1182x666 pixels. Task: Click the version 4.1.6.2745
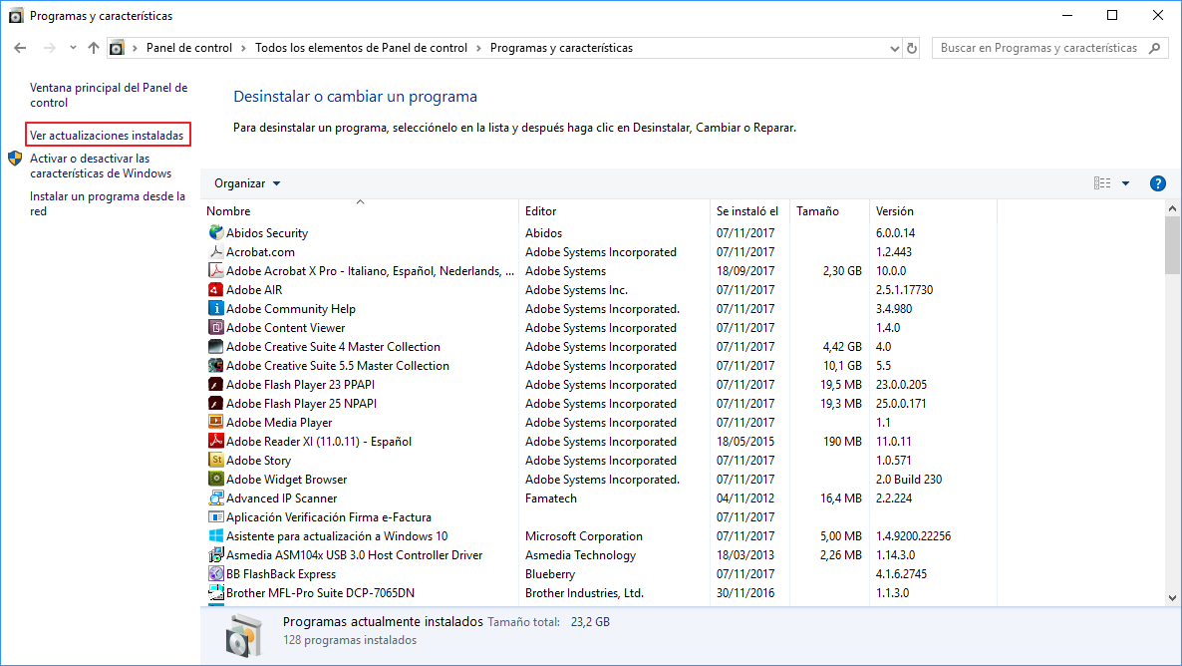pos(902,574)
